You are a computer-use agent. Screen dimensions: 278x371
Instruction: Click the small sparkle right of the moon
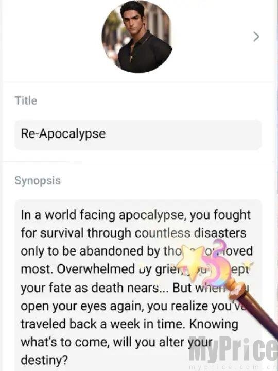coord(248,263)
